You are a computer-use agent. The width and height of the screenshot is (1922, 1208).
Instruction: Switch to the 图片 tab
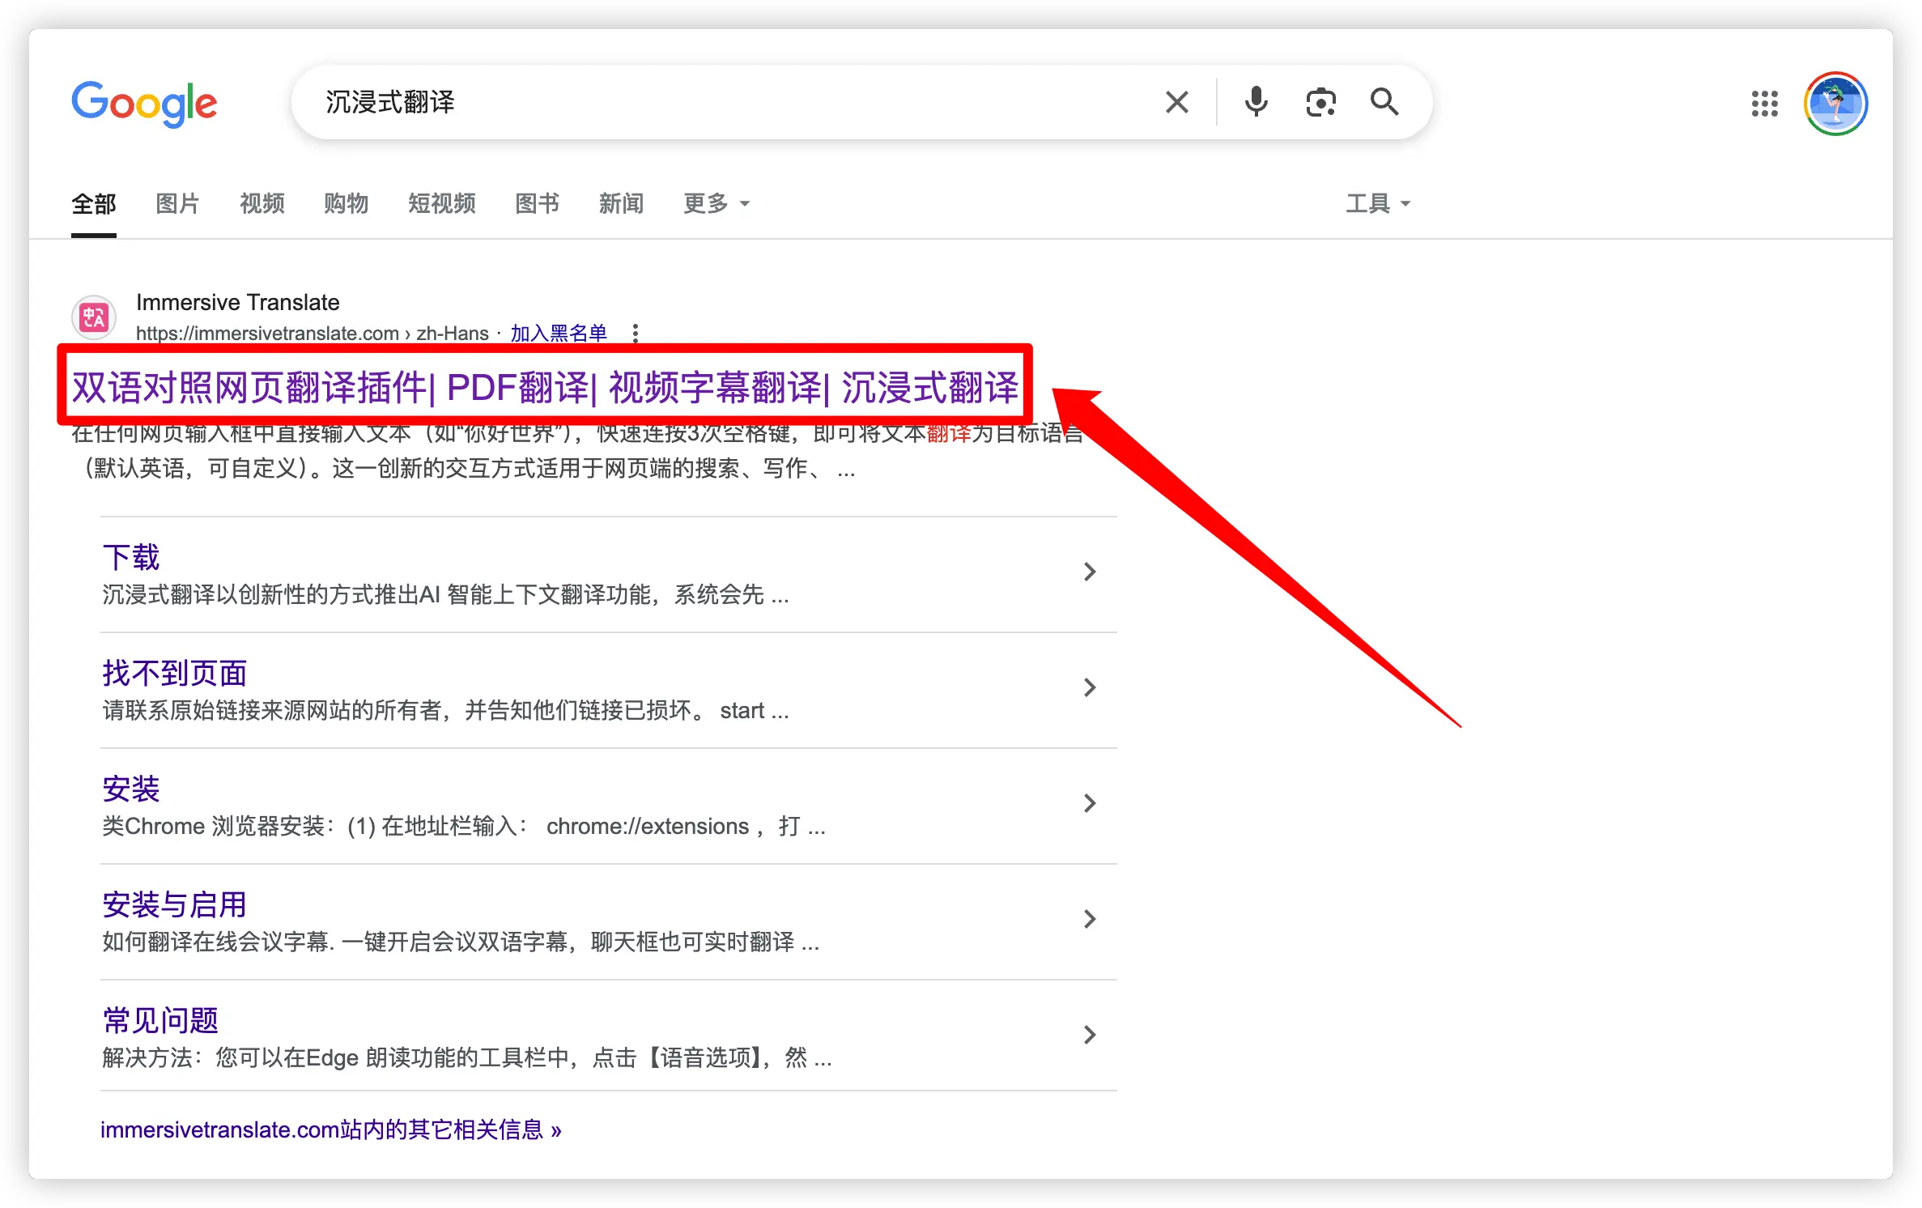(x=177, y=204)
